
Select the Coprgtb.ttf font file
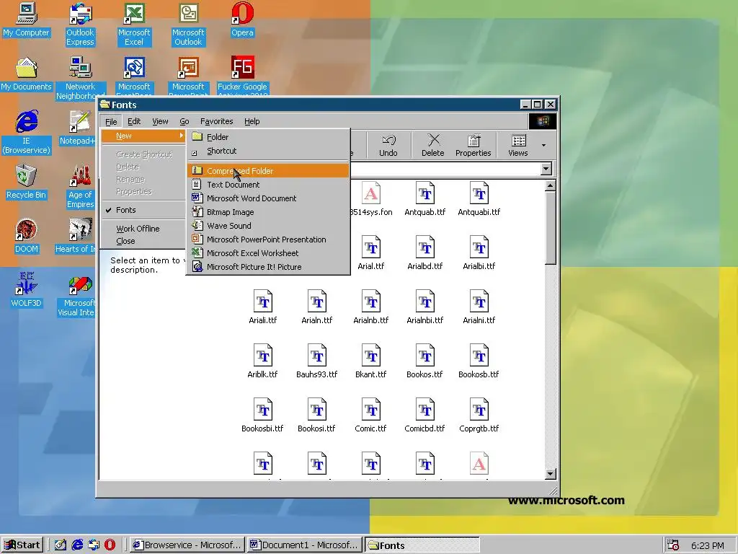[479, 416]
